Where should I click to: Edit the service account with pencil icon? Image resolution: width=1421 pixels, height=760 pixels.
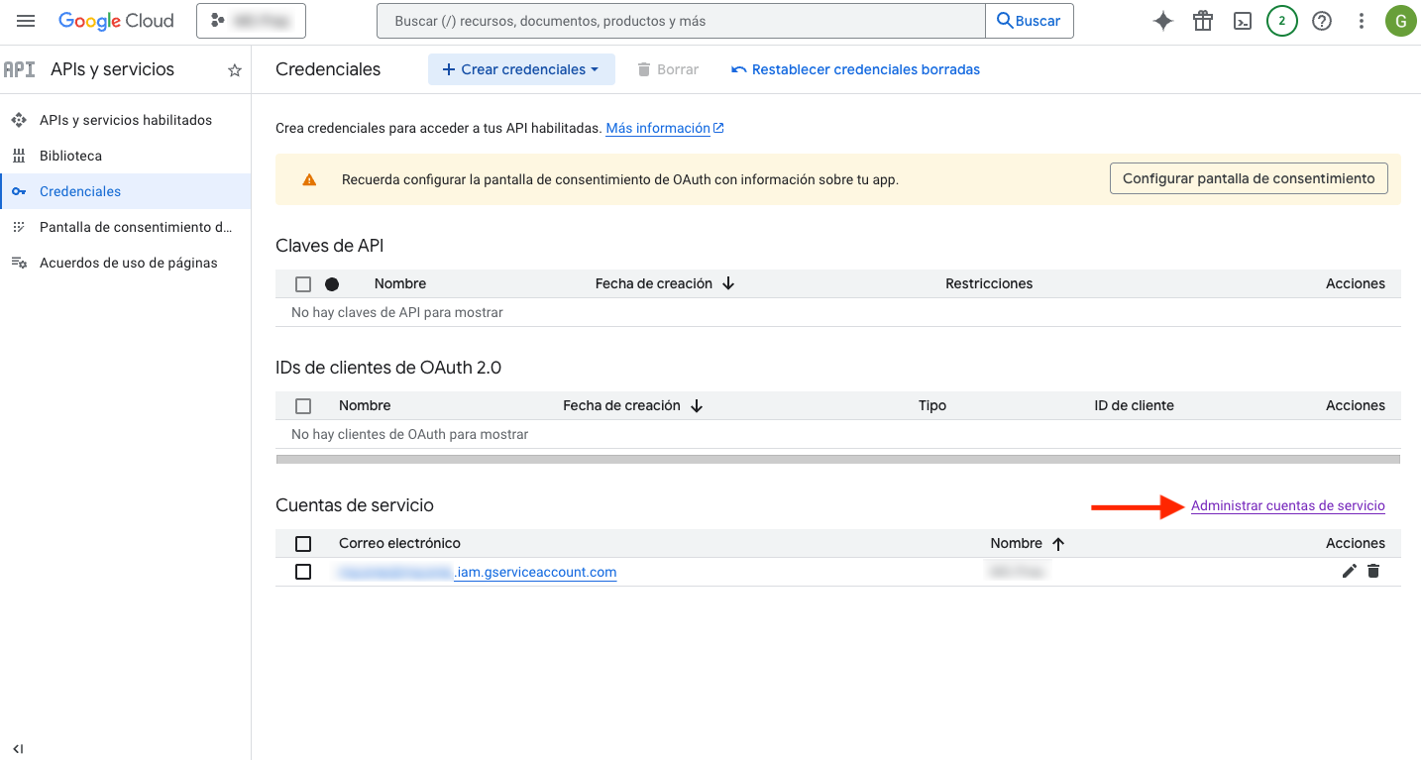1349,571
